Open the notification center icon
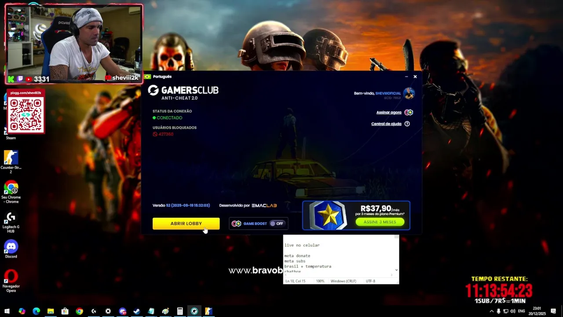Viewport: 563px width, 317px height. coord(553,311)
